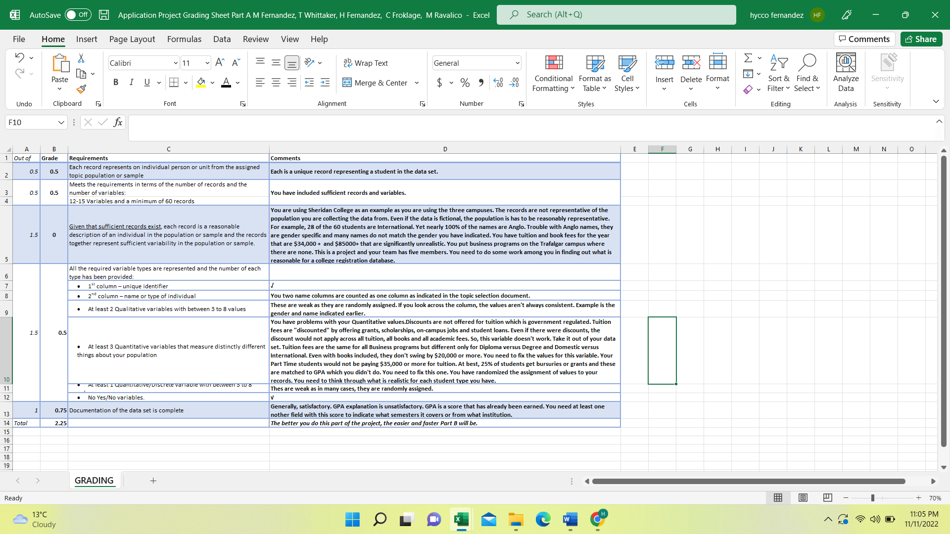Insert new cells using Insert icon
The width and height of the screenshot is (950, 534).
click(664, 64)
